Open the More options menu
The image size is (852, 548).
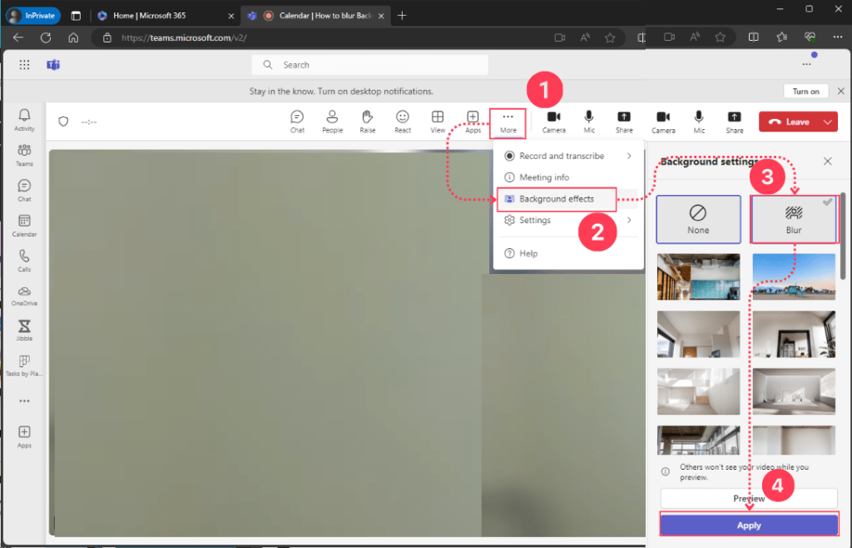click(x=508, y=122)
